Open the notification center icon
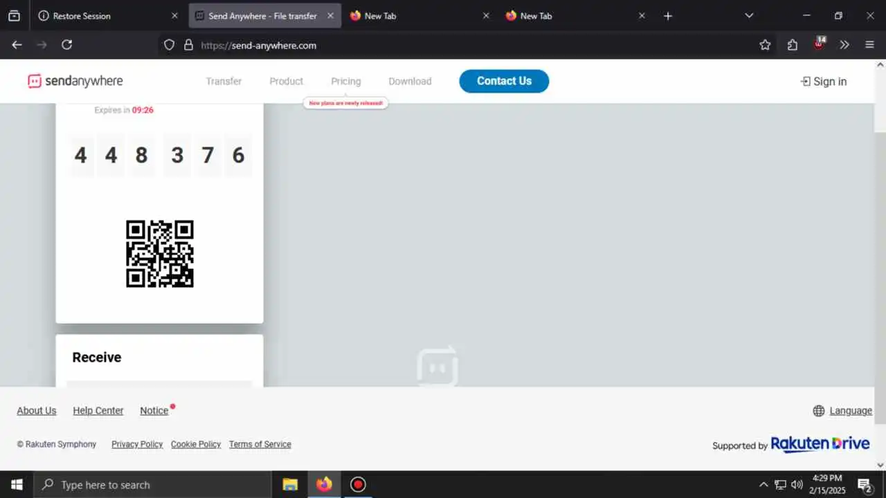Image resolution: width=886 pixels, height=498 pixels. click(865, 485)
